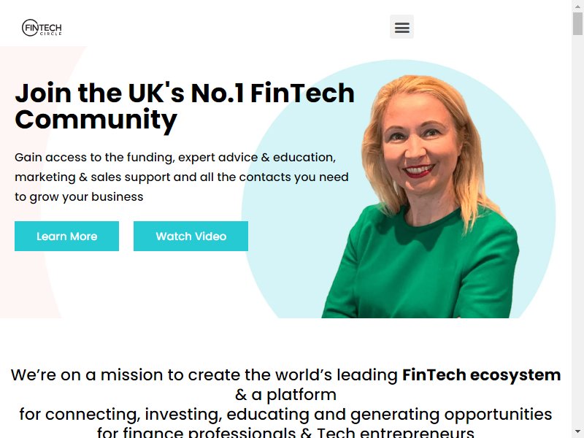The height and width of the screenshot is (438, 584).
Task: Click the bold 'FinTech ecosystem' text
Action: [481, 374]
